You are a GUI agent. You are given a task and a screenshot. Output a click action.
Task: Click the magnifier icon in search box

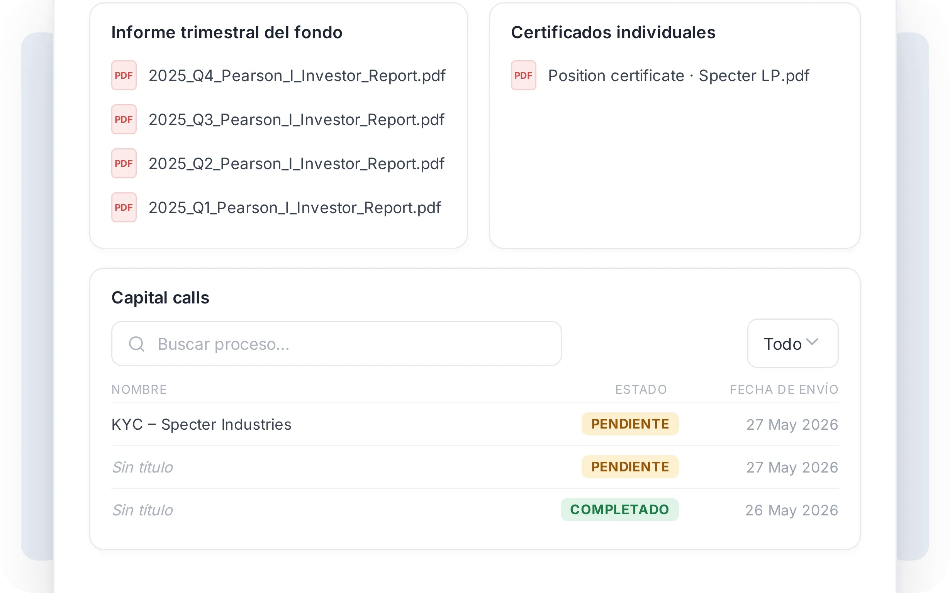pos(136,344)
